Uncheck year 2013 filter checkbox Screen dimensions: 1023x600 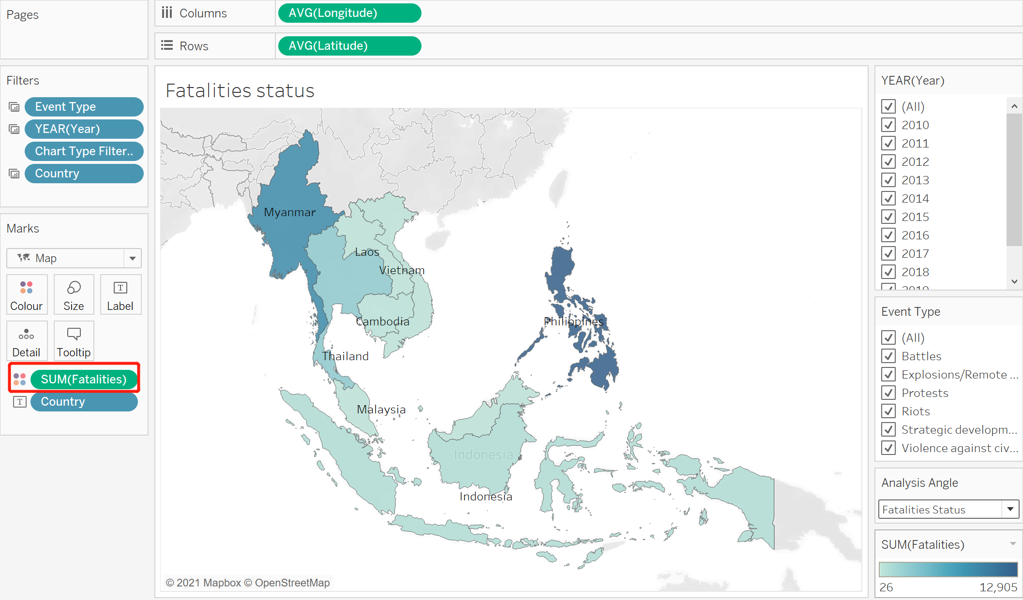(888, 180)
